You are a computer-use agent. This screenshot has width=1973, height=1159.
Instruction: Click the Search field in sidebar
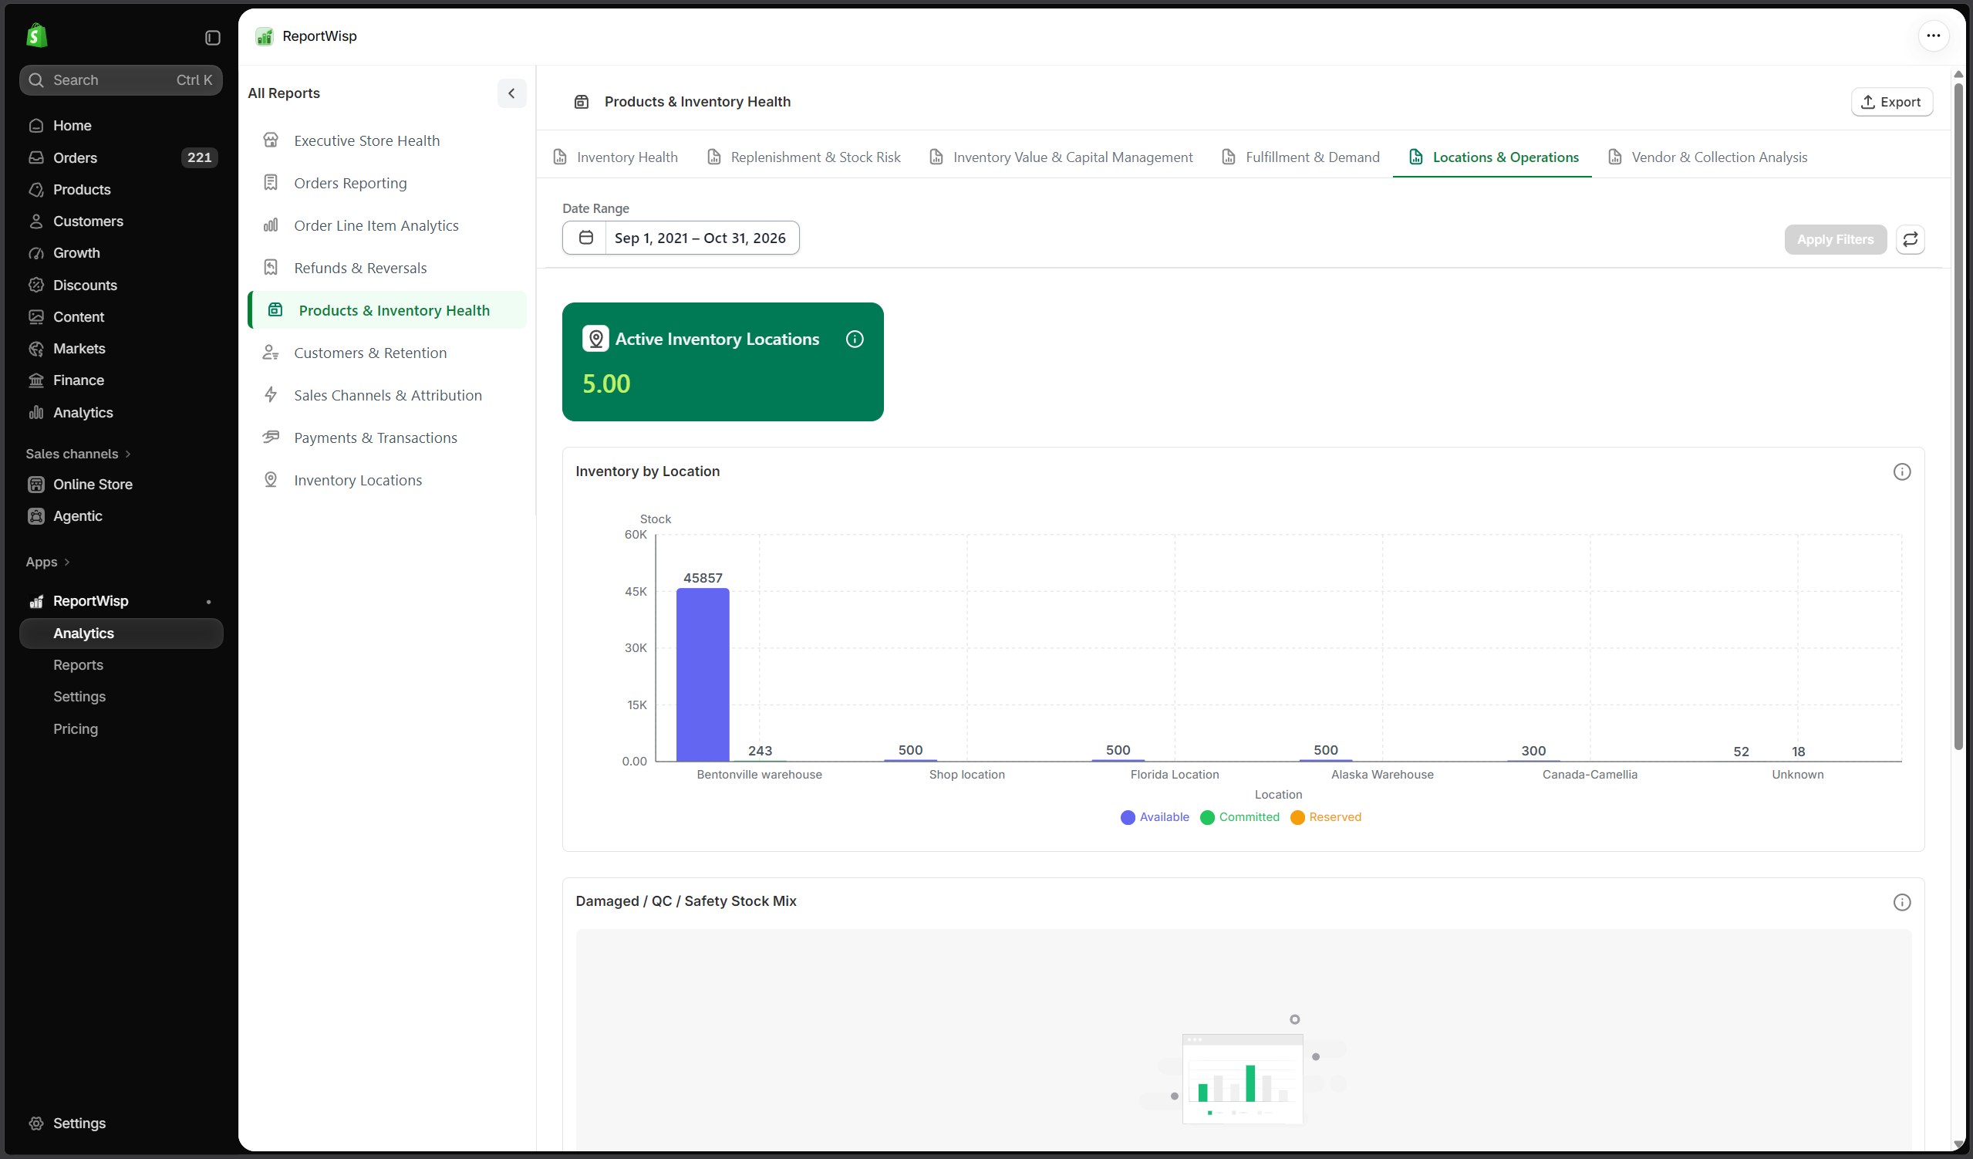click(121, 80)
